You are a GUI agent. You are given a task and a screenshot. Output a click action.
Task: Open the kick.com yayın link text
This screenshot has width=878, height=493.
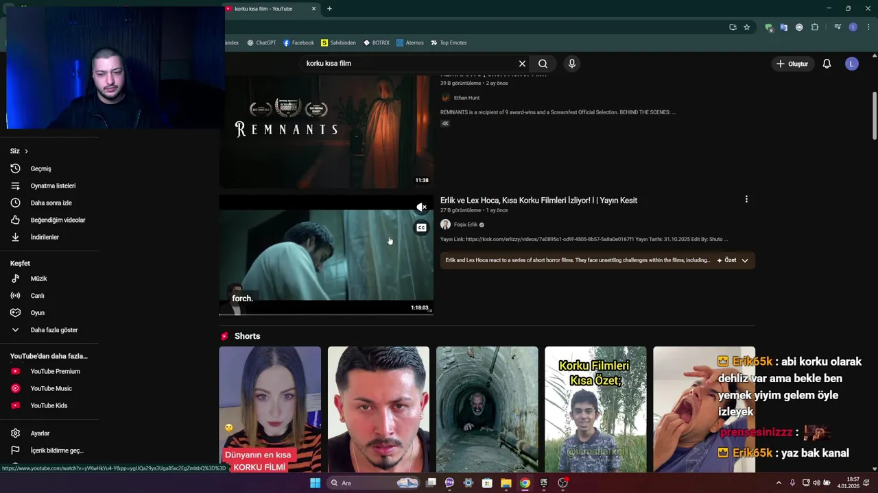click(x=549, y=239)
